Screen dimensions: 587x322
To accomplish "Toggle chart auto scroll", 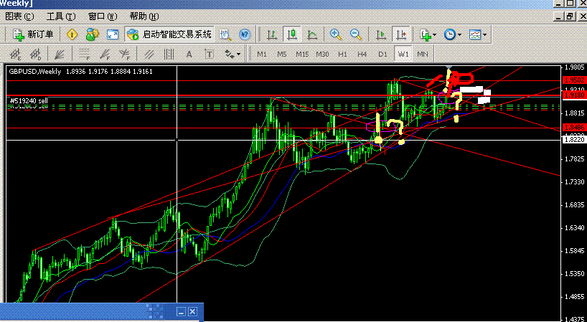I will tap(381, 34).
